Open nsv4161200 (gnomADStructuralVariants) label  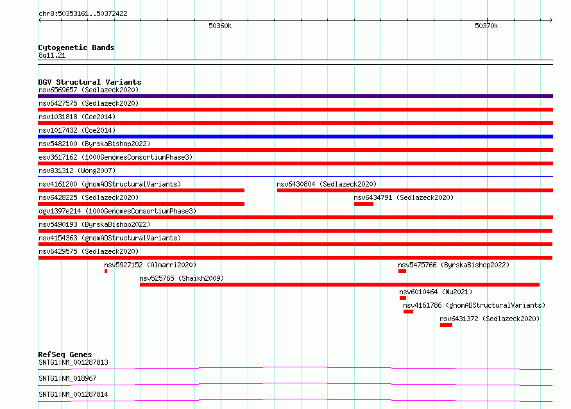(x=110, y=184)
